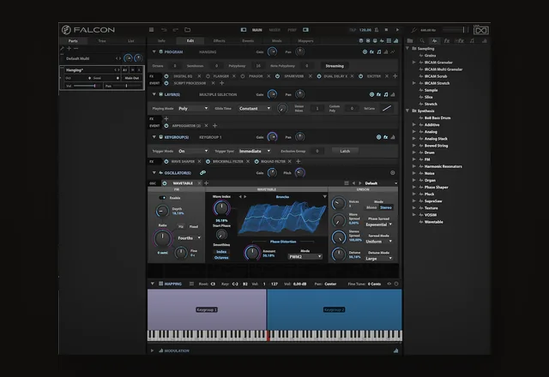Open the folder icon in top toolbar
The width and height of the screenshot is (549, 377).
pyautogui.click(x=188, y=30)
